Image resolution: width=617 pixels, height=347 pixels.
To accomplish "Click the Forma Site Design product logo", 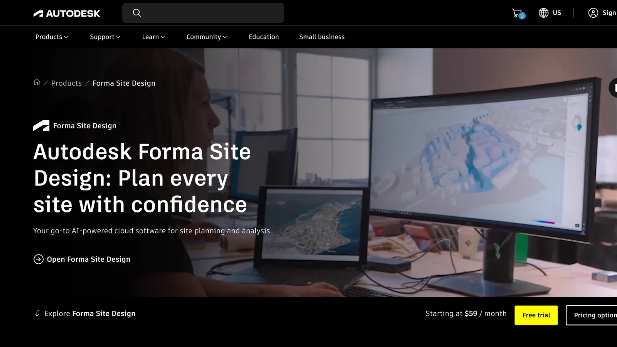I will [x=41, y=126].
